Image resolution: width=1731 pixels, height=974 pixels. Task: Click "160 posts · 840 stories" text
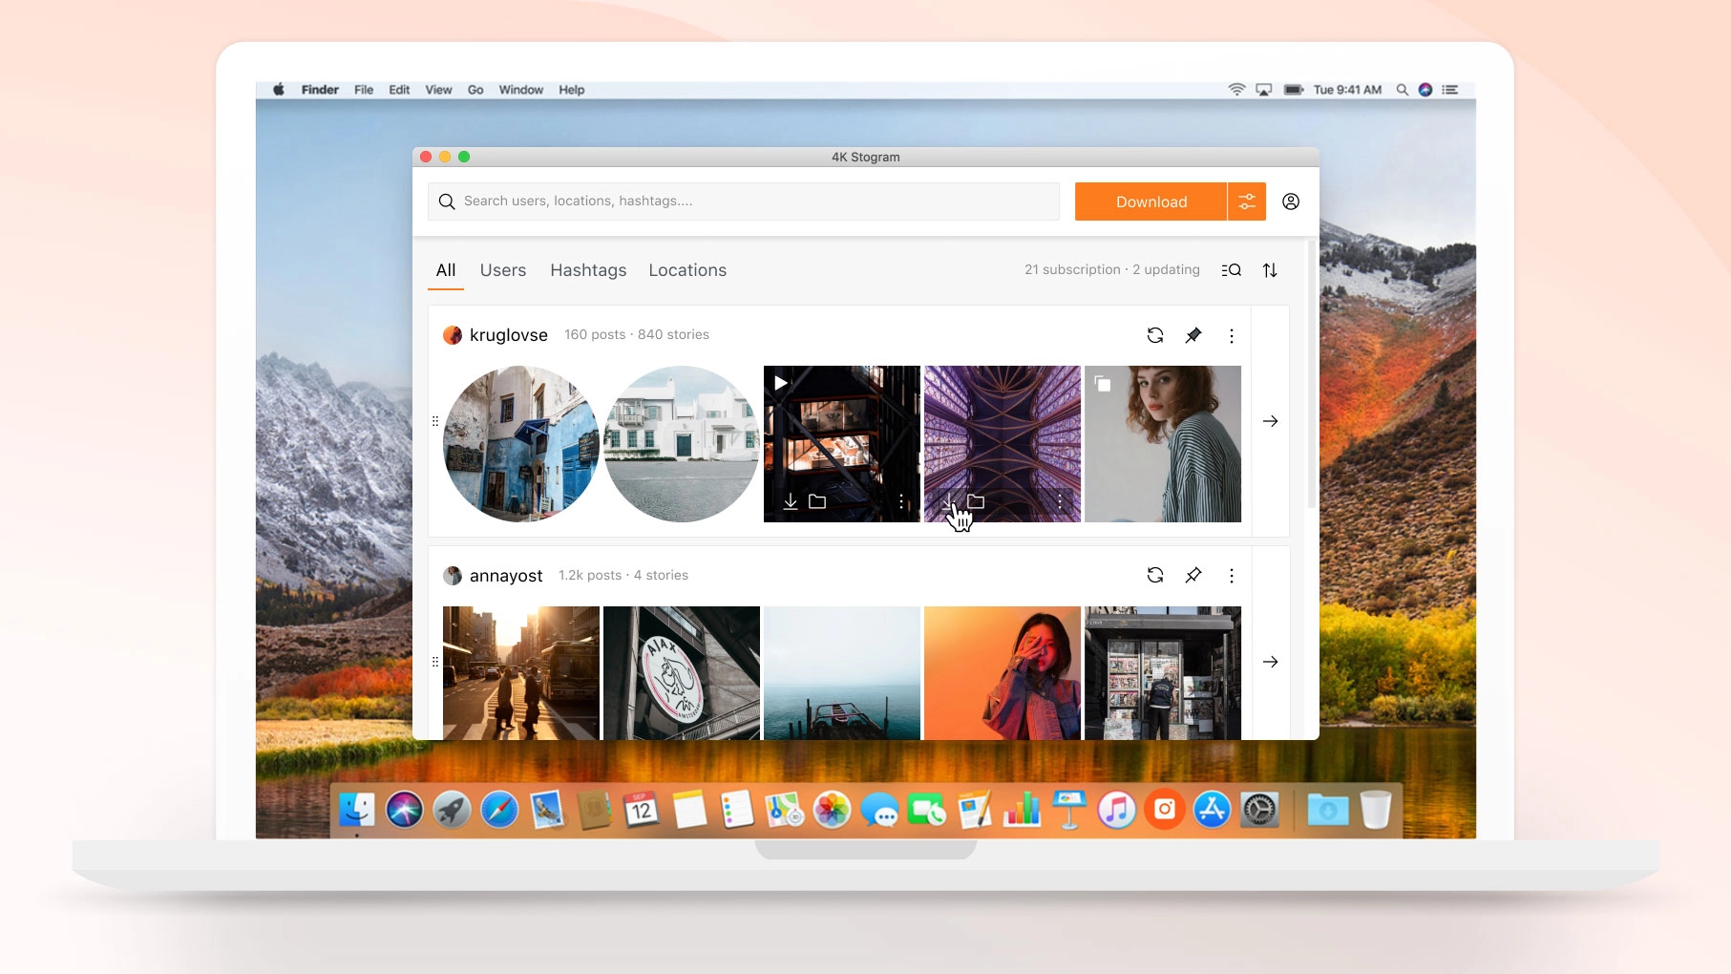coord(637,334)
